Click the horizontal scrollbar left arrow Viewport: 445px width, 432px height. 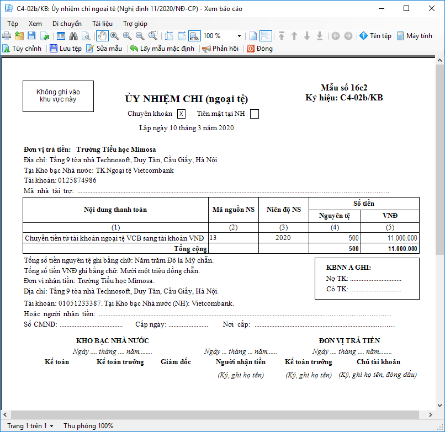tap(5, 414)
